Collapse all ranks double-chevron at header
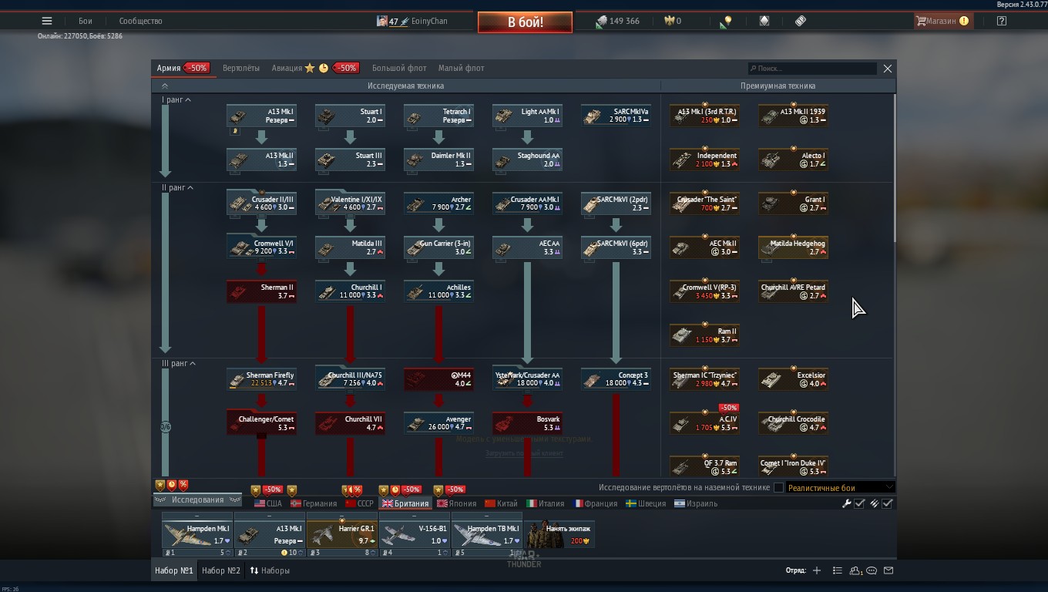The height and width of the screenshot is (592, 1048). (164, 86)
